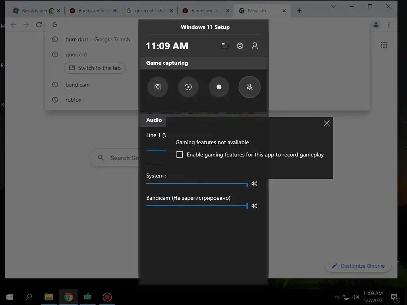This screenshot has width=407, height=305.
Task: Start recording with the record dot button
Action: coord(219,87)
